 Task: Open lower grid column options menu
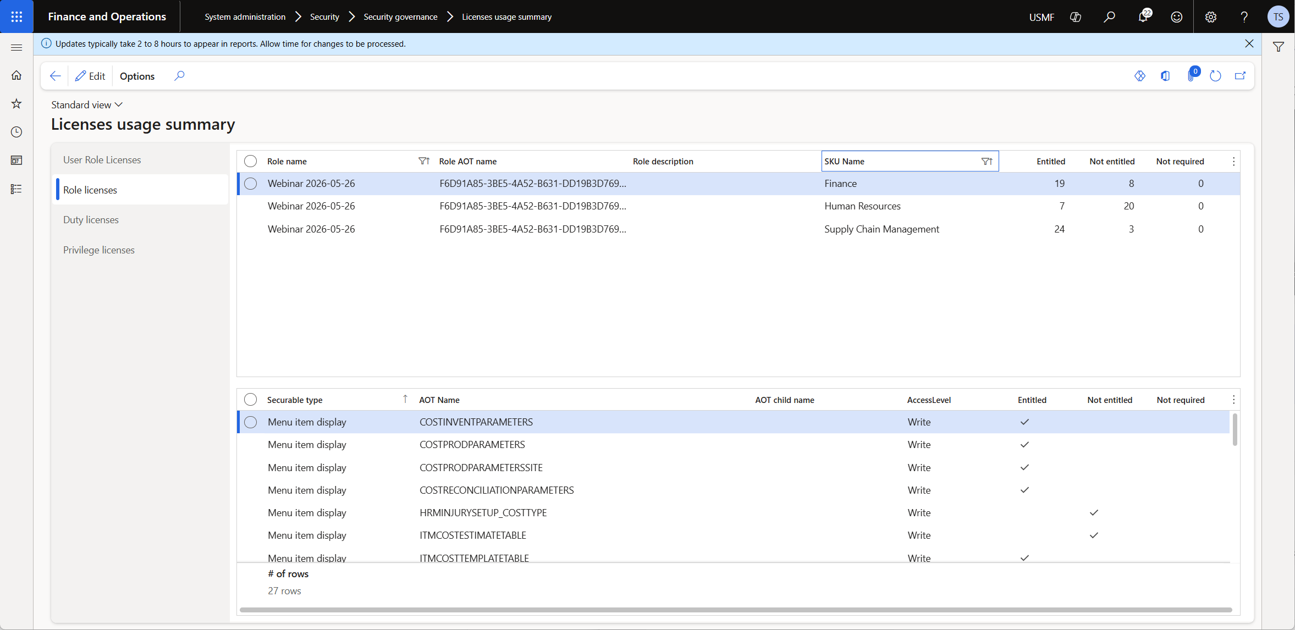coord(1233,400)
